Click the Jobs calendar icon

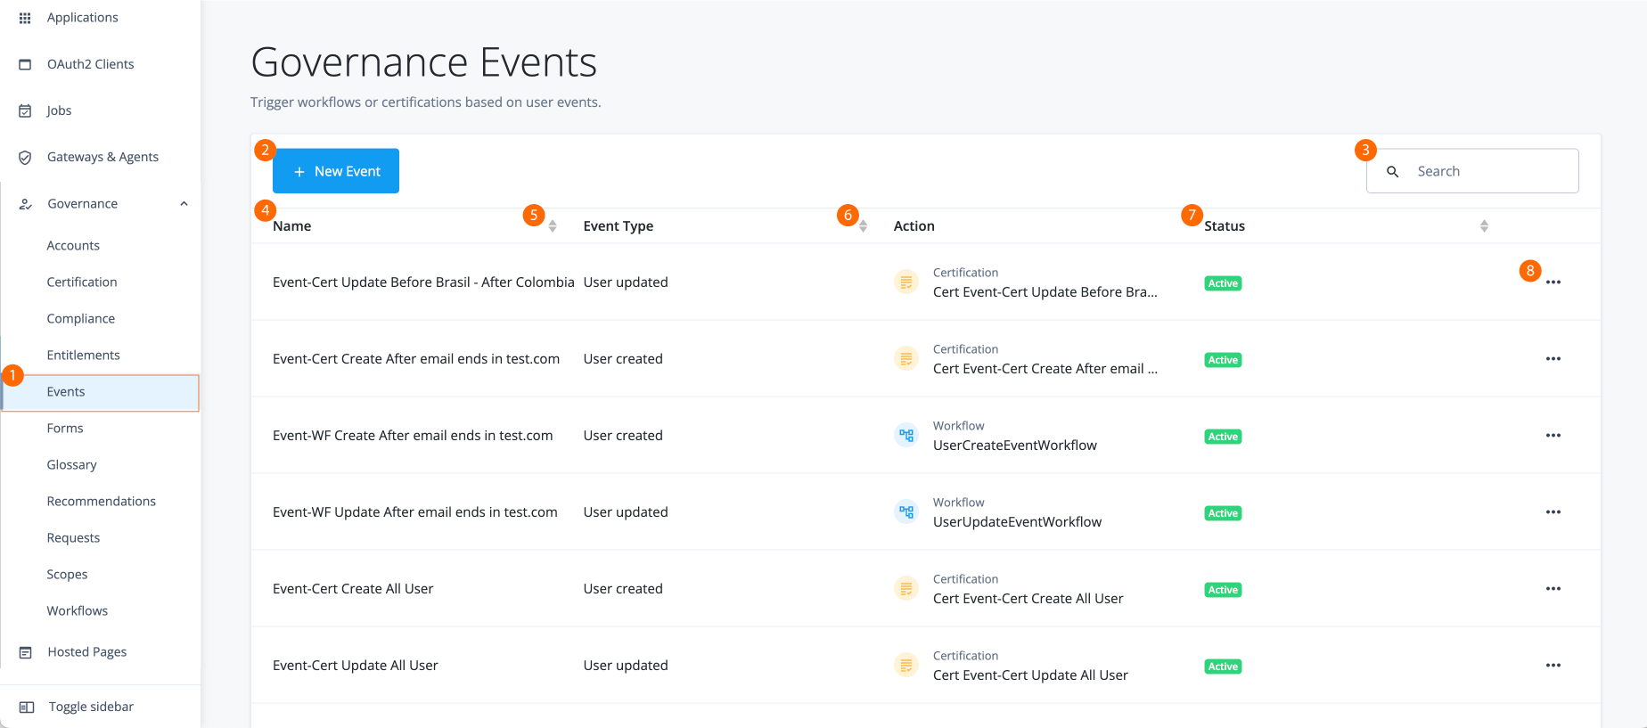[25, 110]
